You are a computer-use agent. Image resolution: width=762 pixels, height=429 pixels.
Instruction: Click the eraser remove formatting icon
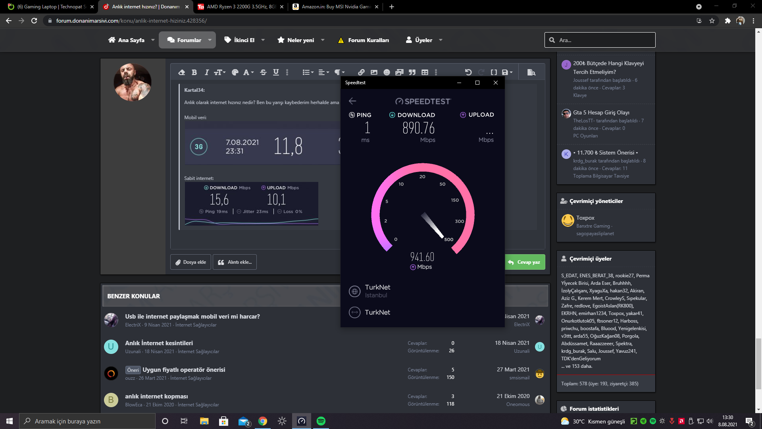[x=182, y=72]
